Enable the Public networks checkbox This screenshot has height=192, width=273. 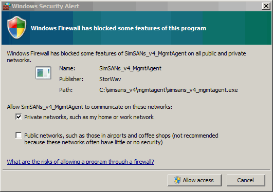(x=19, y=136)
